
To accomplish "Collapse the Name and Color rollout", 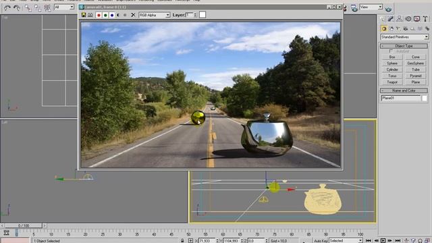I will pyautogui.click(x=404, y=90).
